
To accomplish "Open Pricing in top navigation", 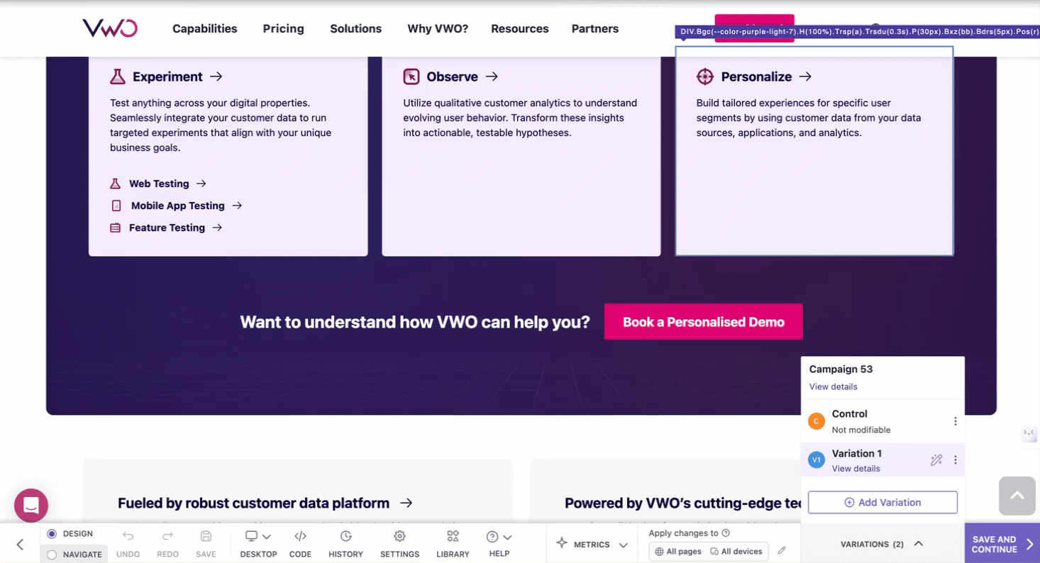I will click(x=283, y=29).
